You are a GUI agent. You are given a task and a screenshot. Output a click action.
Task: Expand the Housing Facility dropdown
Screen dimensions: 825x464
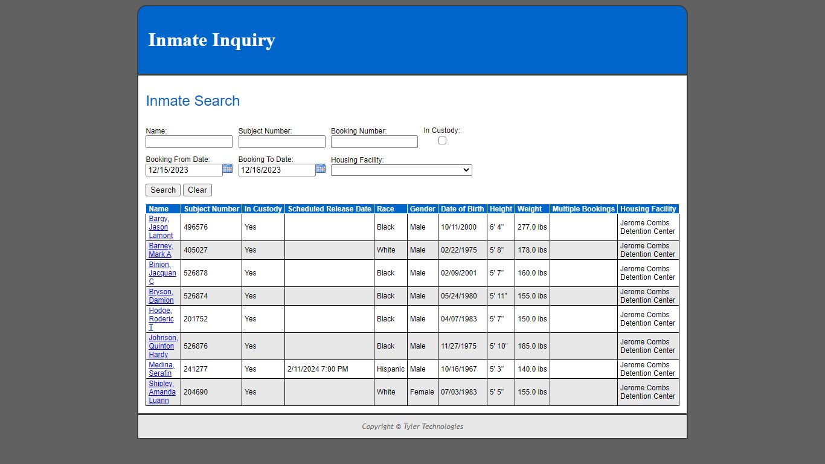(x=402, y=170)
